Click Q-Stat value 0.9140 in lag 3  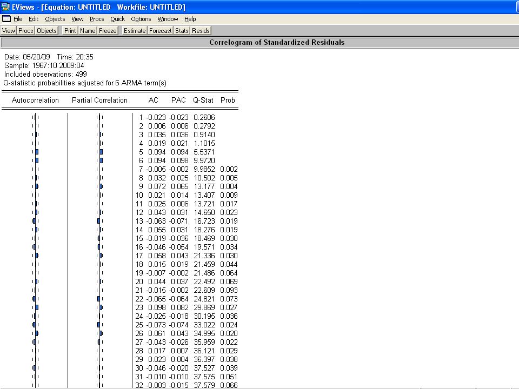(204, 135)
